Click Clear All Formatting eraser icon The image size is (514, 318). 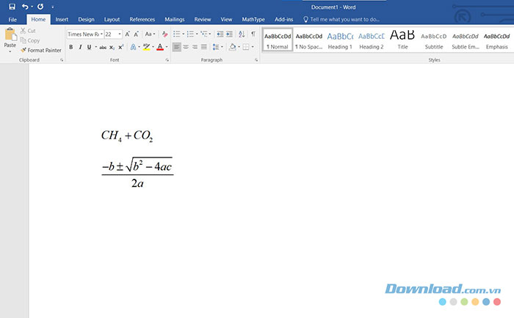(166, 34)
